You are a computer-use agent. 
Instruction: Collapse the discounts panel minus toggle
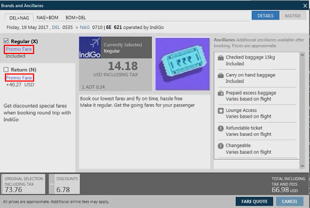51,184
